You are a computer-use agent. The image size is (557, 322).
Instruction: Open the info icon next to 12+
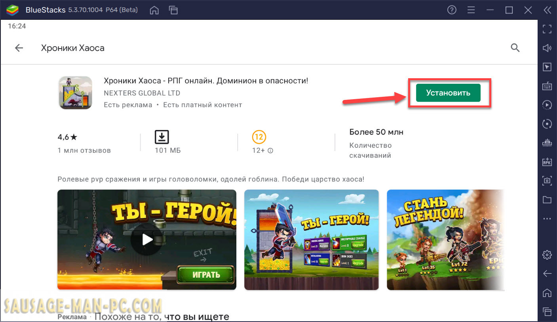[270, 151]
